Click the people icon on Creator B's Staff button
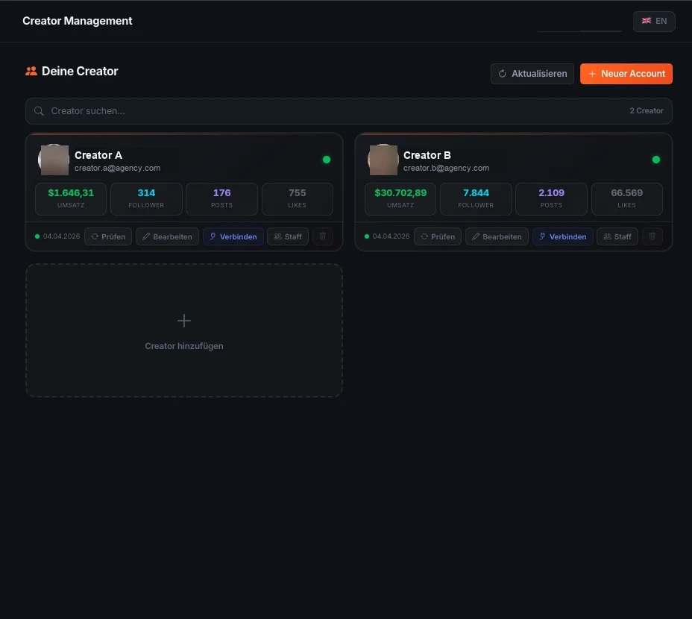692x619 pixels. (606, 236)
